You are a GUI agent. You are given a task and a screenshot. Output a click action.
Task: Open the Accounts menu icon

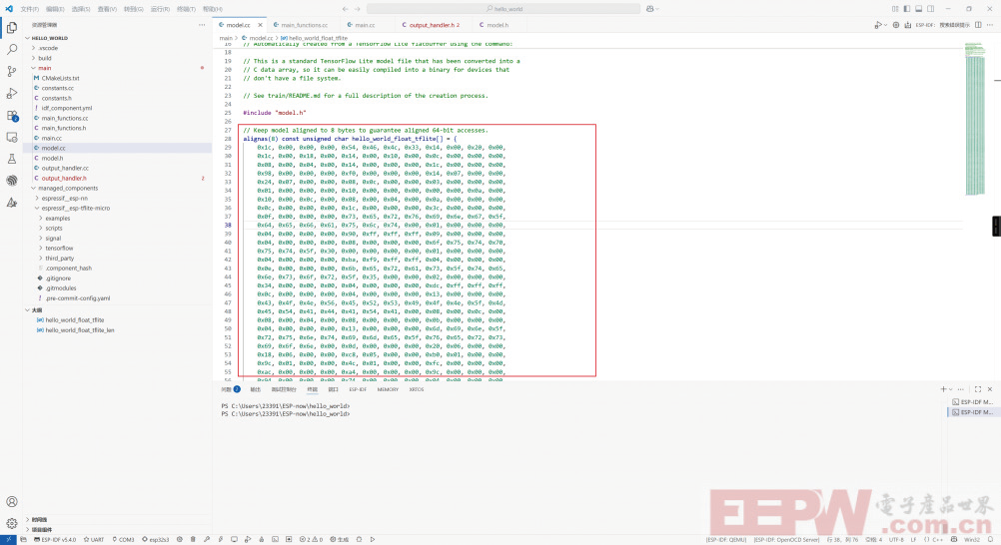pyautogui.click(x=12, y=502)
